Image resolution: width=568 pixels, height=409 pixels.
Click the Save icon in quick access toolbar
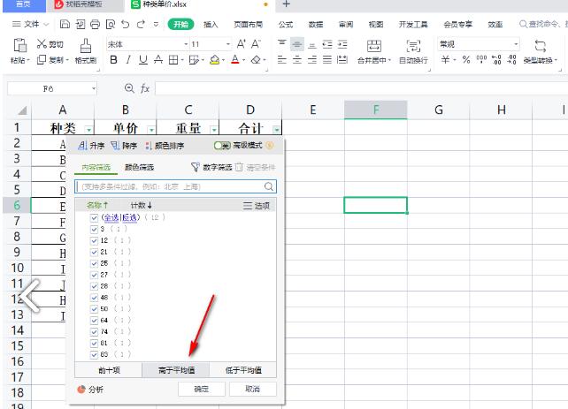pos(65,24)
